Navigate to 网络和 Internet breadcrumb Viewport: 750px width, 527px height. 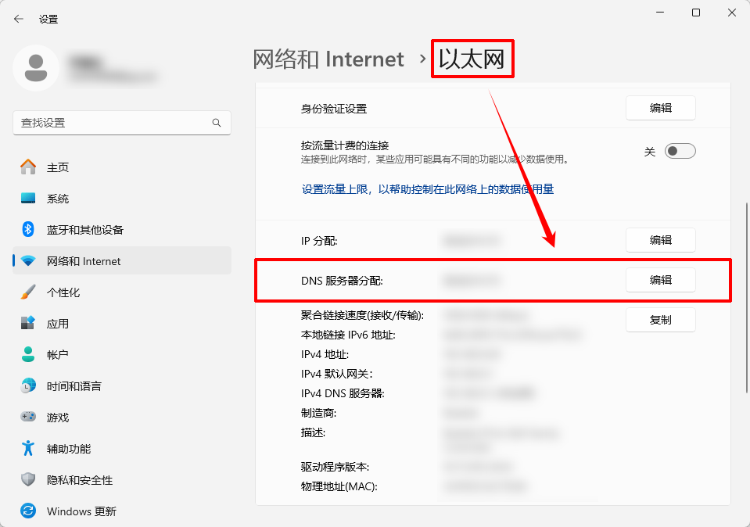[328, 59]
